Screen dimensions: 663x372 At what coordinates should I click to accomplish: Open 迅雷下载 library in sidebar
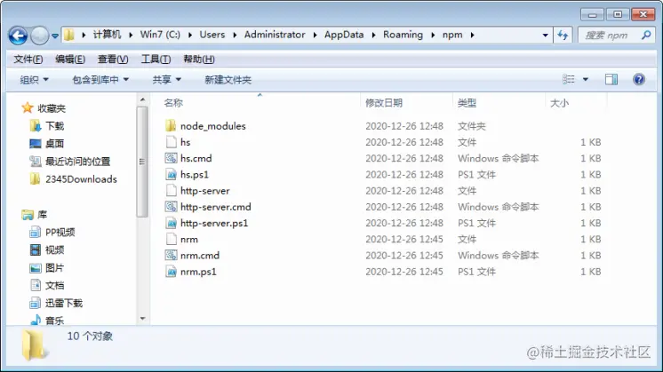(56, 303)
